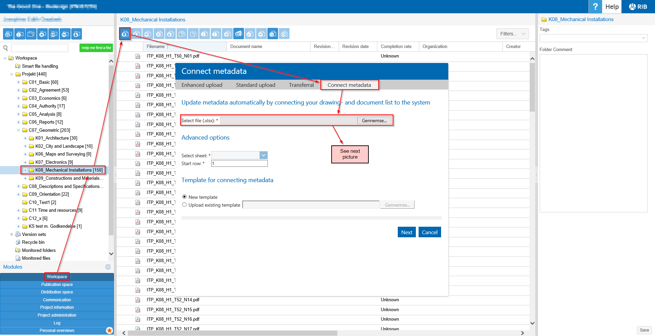Screen dimensions: 655x336
Task: Click the file search magnifier toolbar icon
Action: pos(273,34)
